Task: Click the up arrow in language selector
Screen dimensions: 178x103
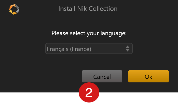Action: pos(128,47)
